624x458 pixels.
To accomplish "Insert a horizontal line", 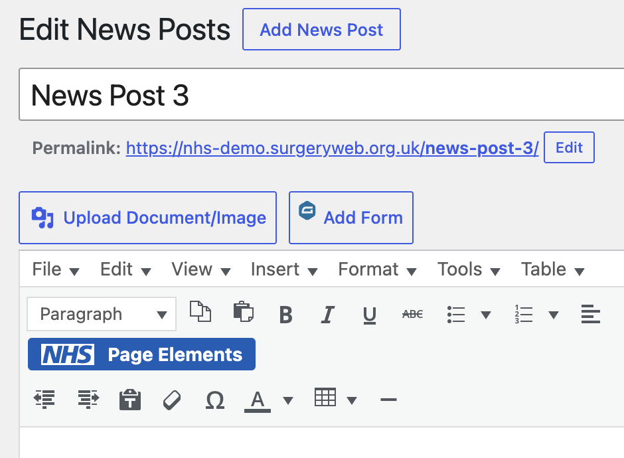I will [388, 400].
